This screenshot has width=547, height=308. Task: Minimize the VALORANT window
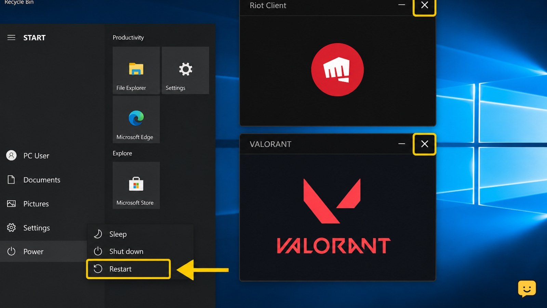point(402,144)
